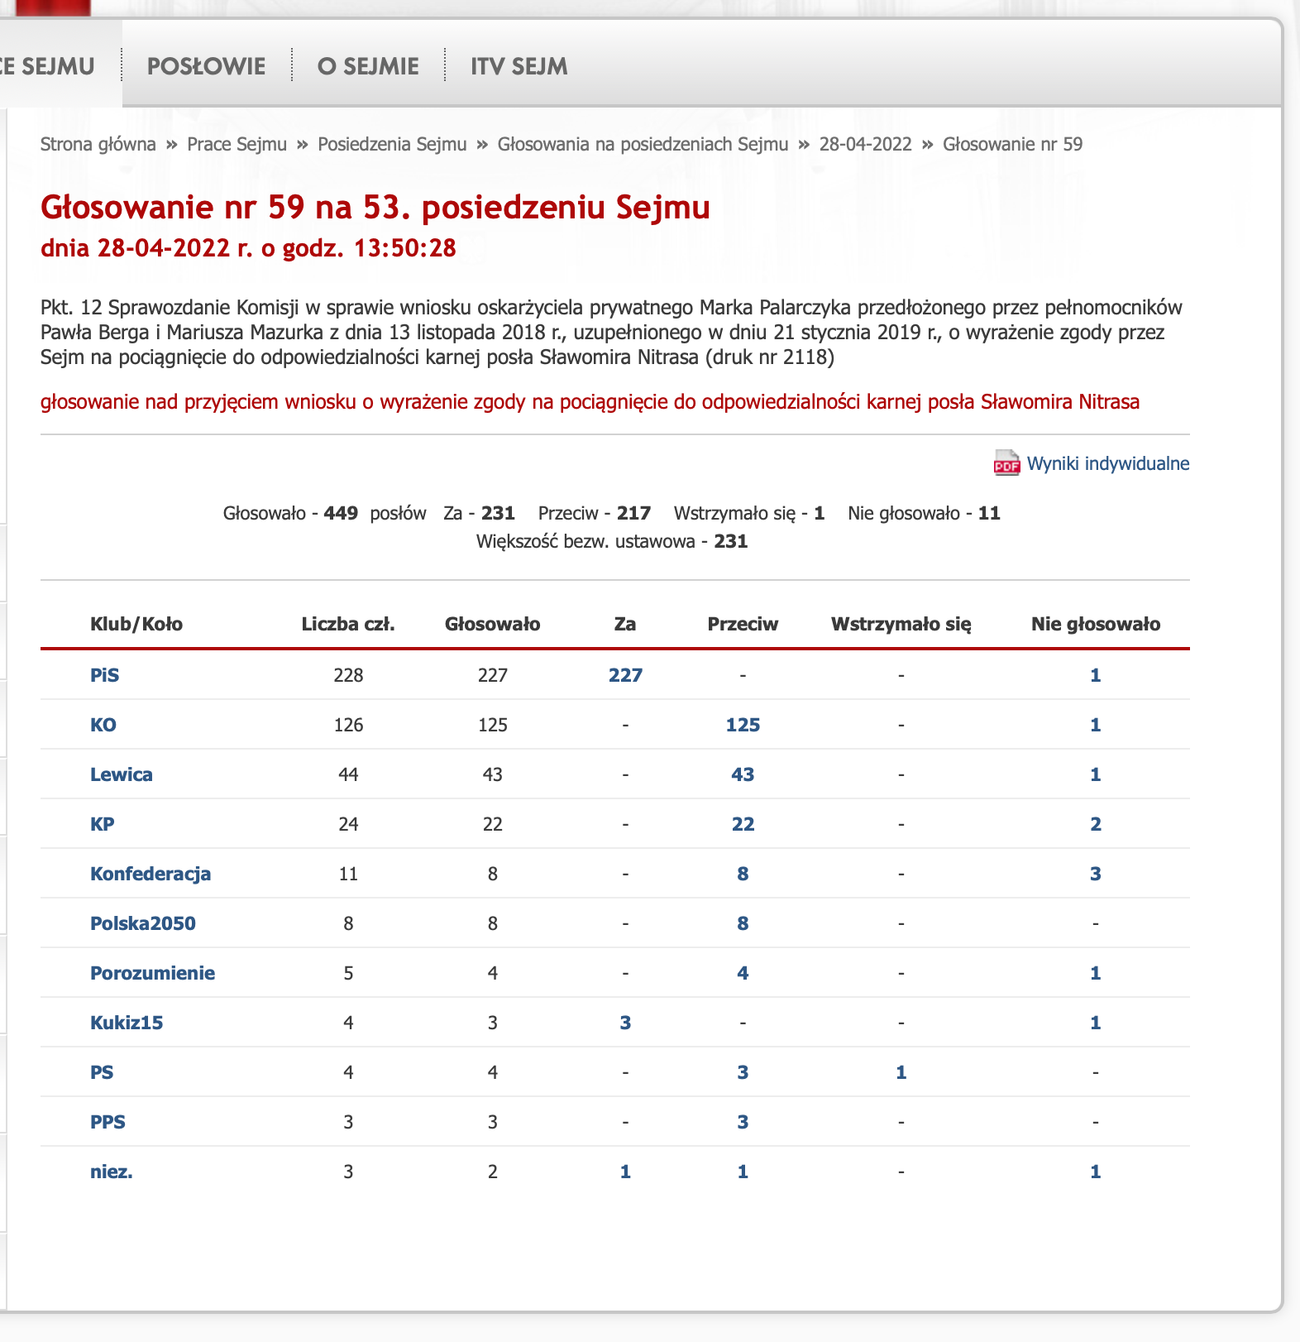Open Posiedzenia Sejmu breadcrumb link
1300x1342 pixels.
(392, 144)
